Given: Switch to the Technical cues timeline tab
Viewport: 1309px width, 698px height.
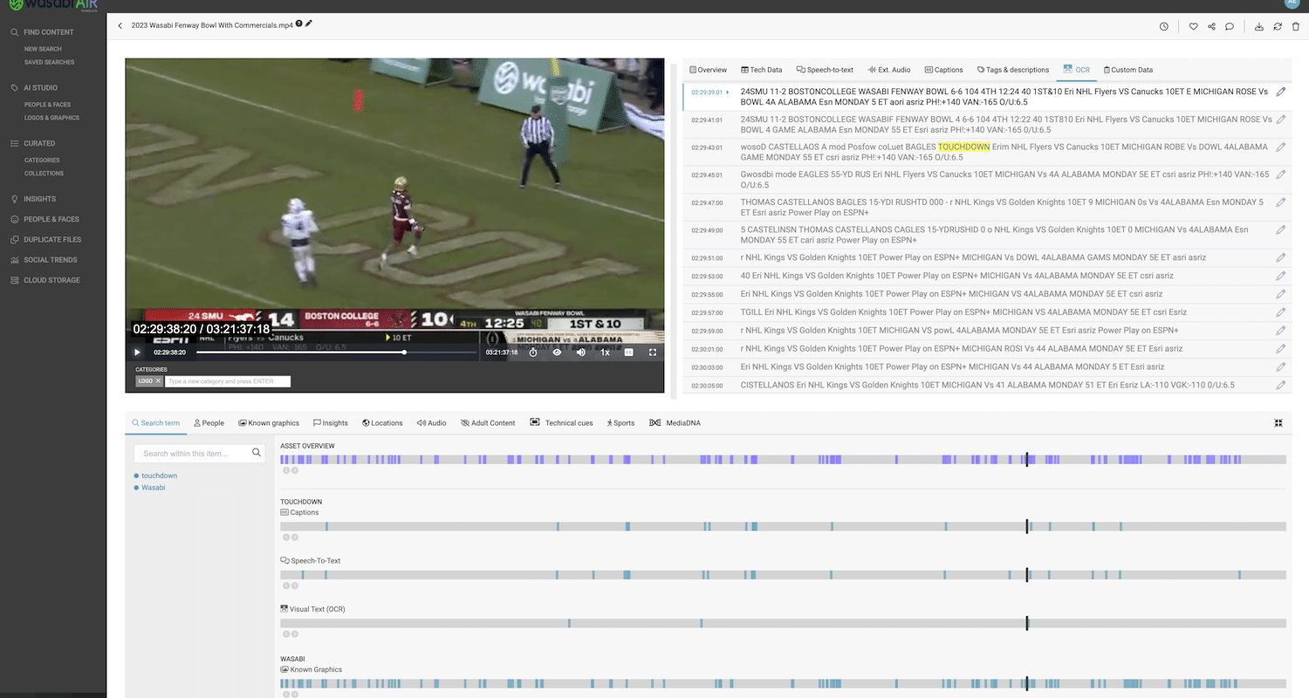Looking at the screenshot, I should (x=561, y=423).
